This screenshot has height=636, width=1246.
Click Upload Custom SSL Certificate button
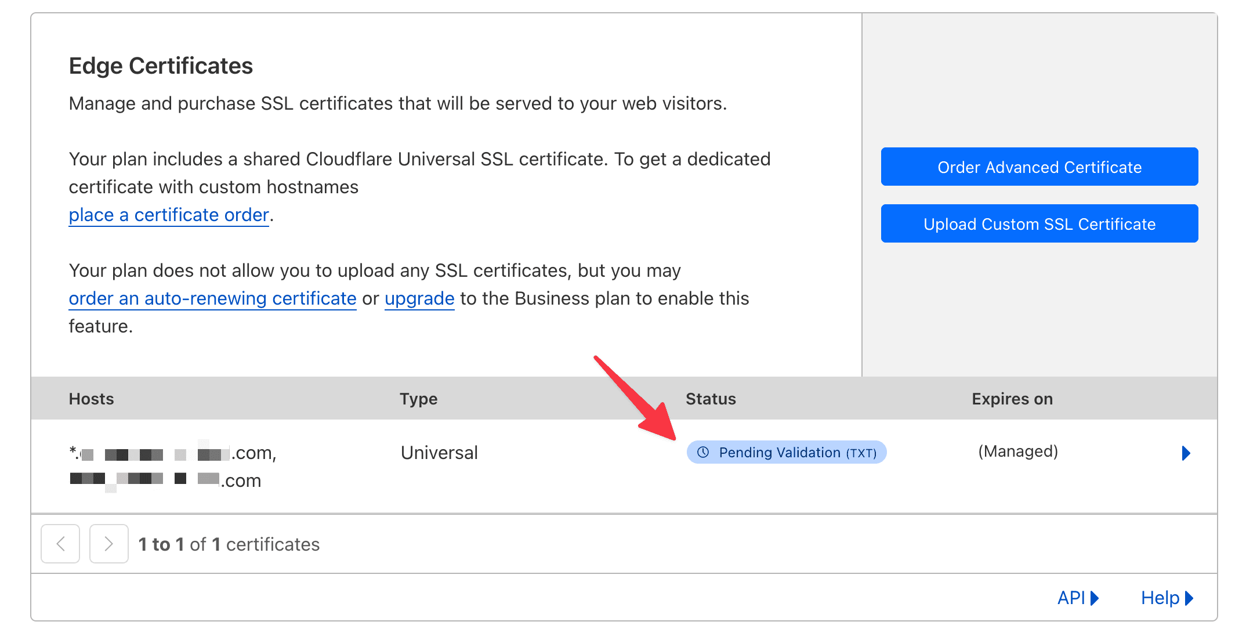coord(1039,223)
